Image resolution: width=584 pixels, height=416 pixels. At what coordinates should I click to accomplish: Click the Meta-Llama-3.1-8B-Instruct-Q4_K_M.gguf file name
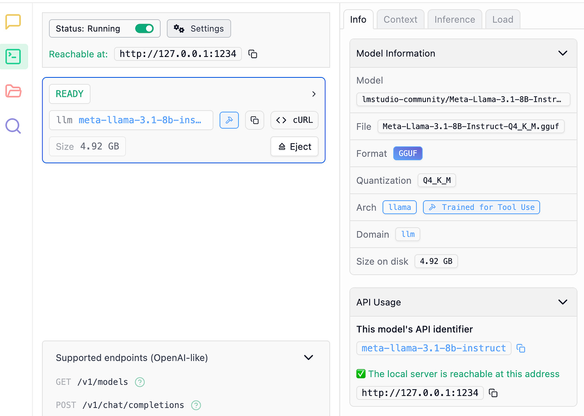point(471,126)
